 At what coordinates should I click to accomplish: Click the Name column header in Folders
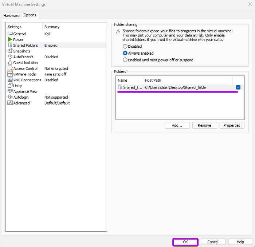pos(129,80)
